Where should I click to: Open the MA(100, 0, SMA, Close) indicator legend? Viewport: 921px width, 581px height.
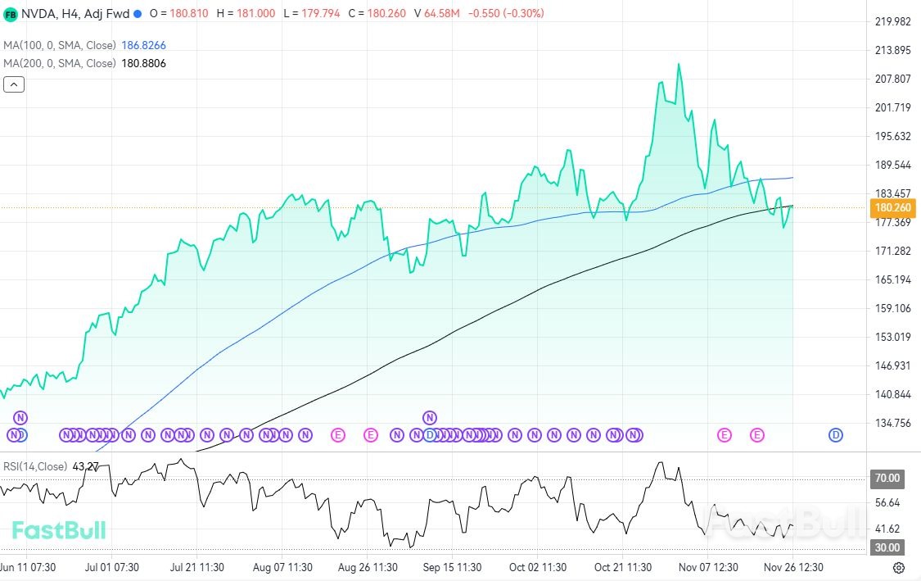coord(60,47)
